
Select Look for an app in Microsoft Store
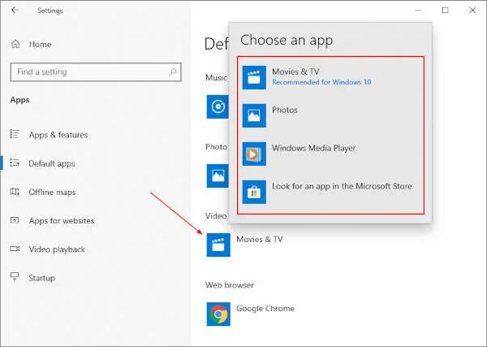(330, 192)
